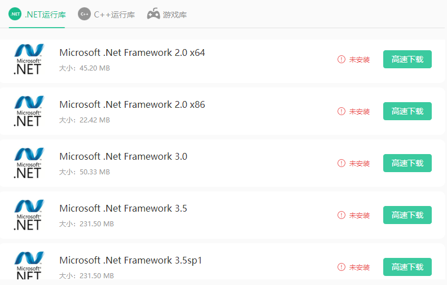Click the green .NET runtime tab icon
The image size is (447, 285).
[15, 14]
